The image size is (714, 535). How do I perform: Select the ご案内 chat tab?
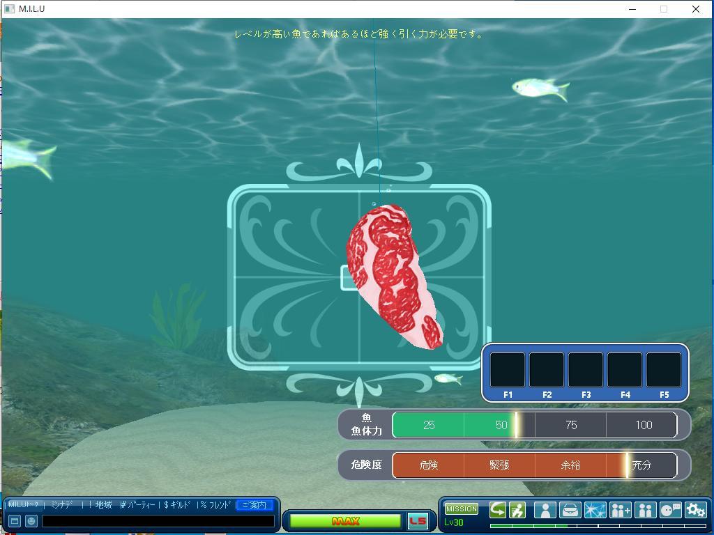pyautogui.click(x=255, y=504)
